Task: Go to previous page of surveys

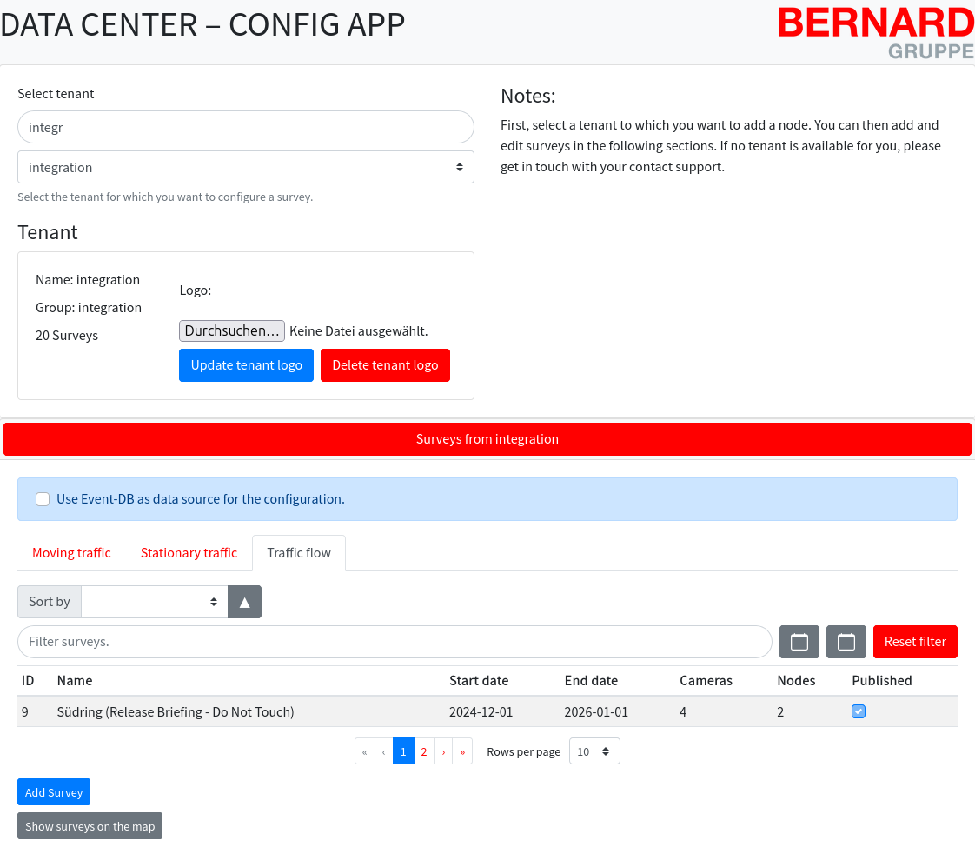Action: click(384, 751)
